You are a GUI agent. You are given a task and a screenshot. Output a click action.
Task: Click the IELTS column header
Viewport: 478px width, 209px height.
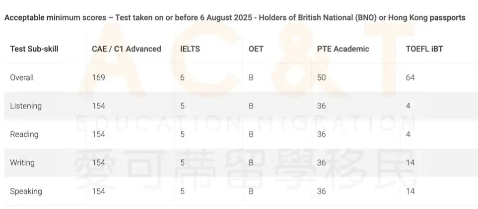(x=190, y=49)
